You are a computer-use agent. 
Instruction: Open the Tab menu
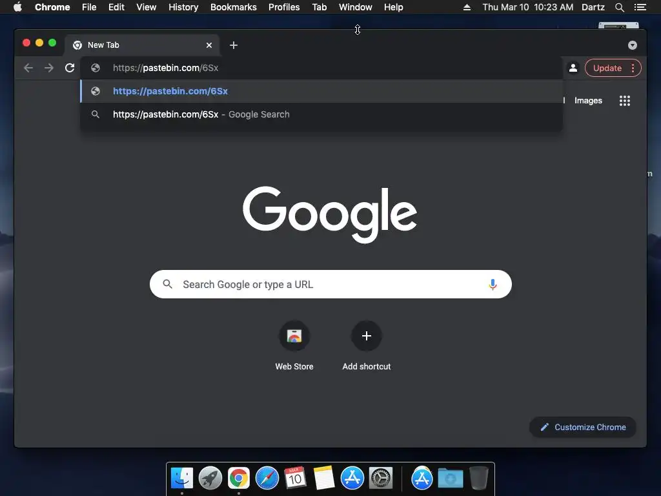click(x=319, y=7)
